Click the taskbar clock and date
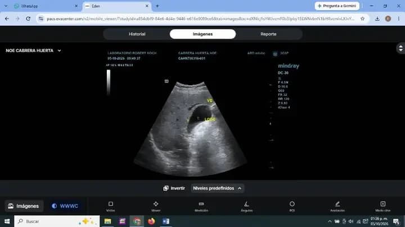This screenshot has height=227, width=405. pos(379,221)
